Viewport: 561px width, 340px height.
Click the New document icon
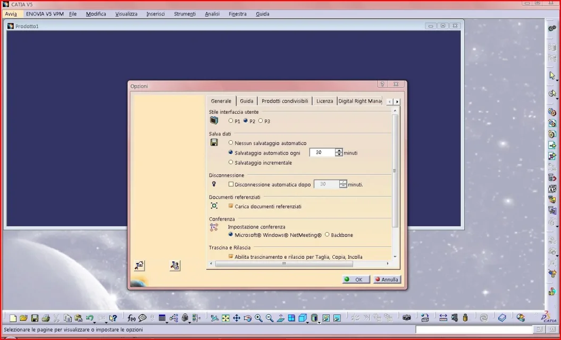click(x=13, y=318)
